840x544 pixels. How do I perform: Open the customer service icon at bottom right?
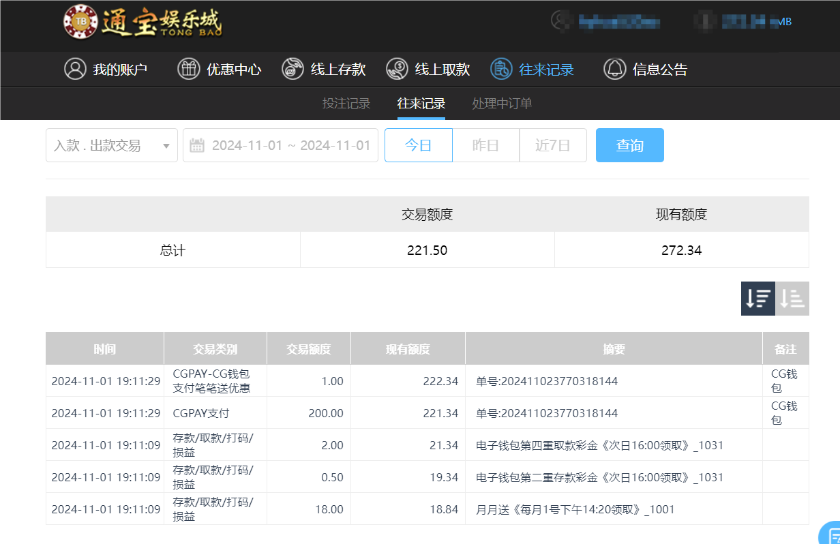pos(828,537)
